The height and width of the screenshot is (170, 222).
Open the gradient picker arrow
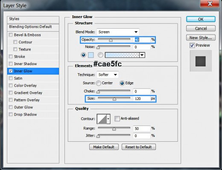click(x=142, y=55)
